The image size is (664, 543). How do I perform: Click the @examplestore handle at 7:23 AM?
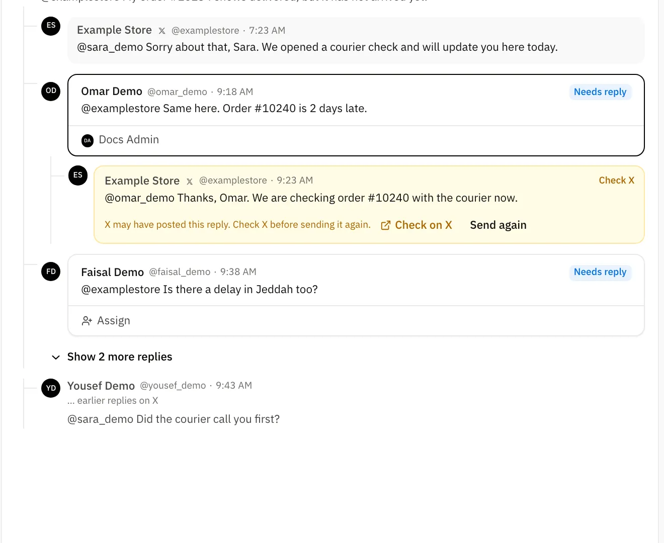coord(205,31)
